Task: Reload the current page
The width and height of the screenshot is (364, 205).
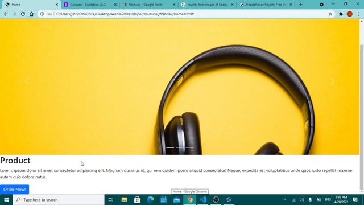Action: [23, 14]
